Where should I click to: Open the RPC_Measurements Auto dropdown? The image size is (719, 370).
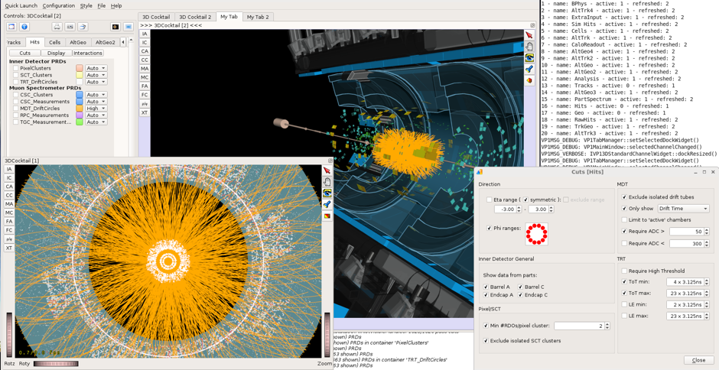pos(96,115)
